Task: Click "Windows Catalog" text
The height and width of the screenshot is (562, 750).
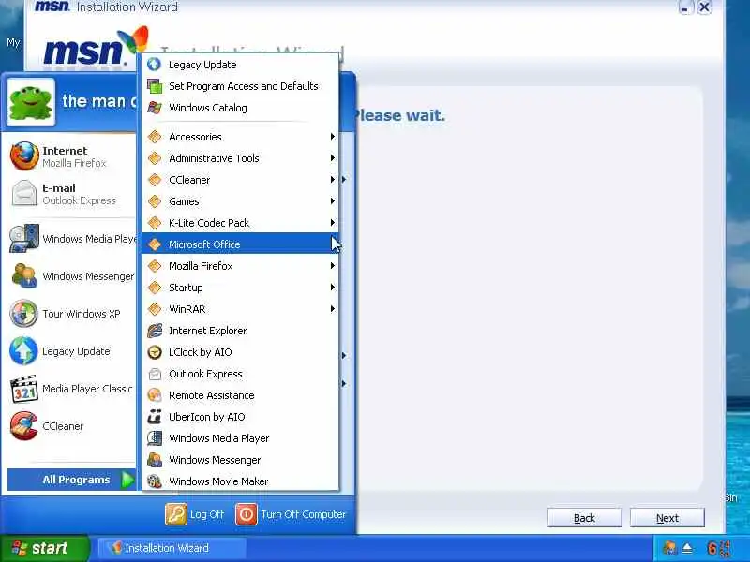Action: pyautogui.click(x=208, y=108)
